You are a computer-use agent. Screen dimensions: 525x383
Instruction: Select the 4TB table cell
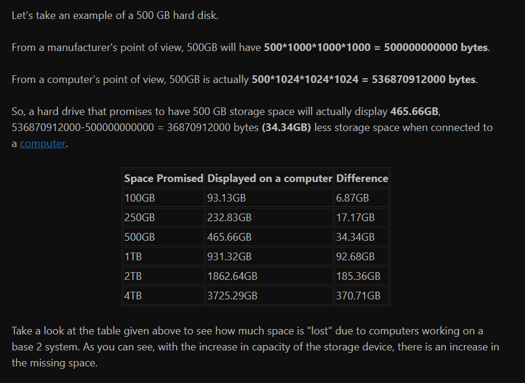pos(164,296)
